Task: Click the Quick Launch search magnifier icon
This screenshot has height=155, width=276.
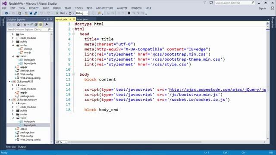Action: (x=253, y=3)
